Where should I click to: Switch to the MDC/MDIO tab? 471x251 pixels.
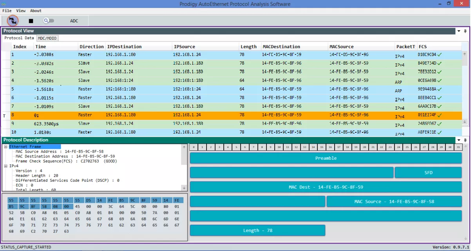pos(47,38)
